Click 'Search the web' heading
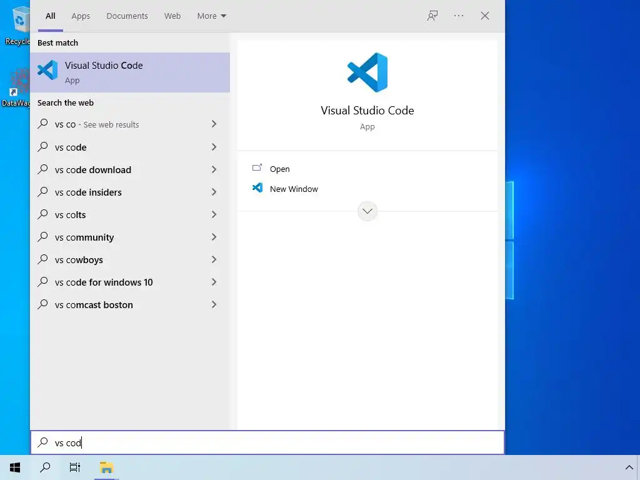 point(65,103)
